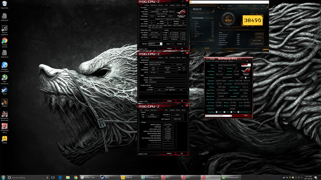
Task: Click Validate in the top CPU-Z window
Action: coord(169,49)
